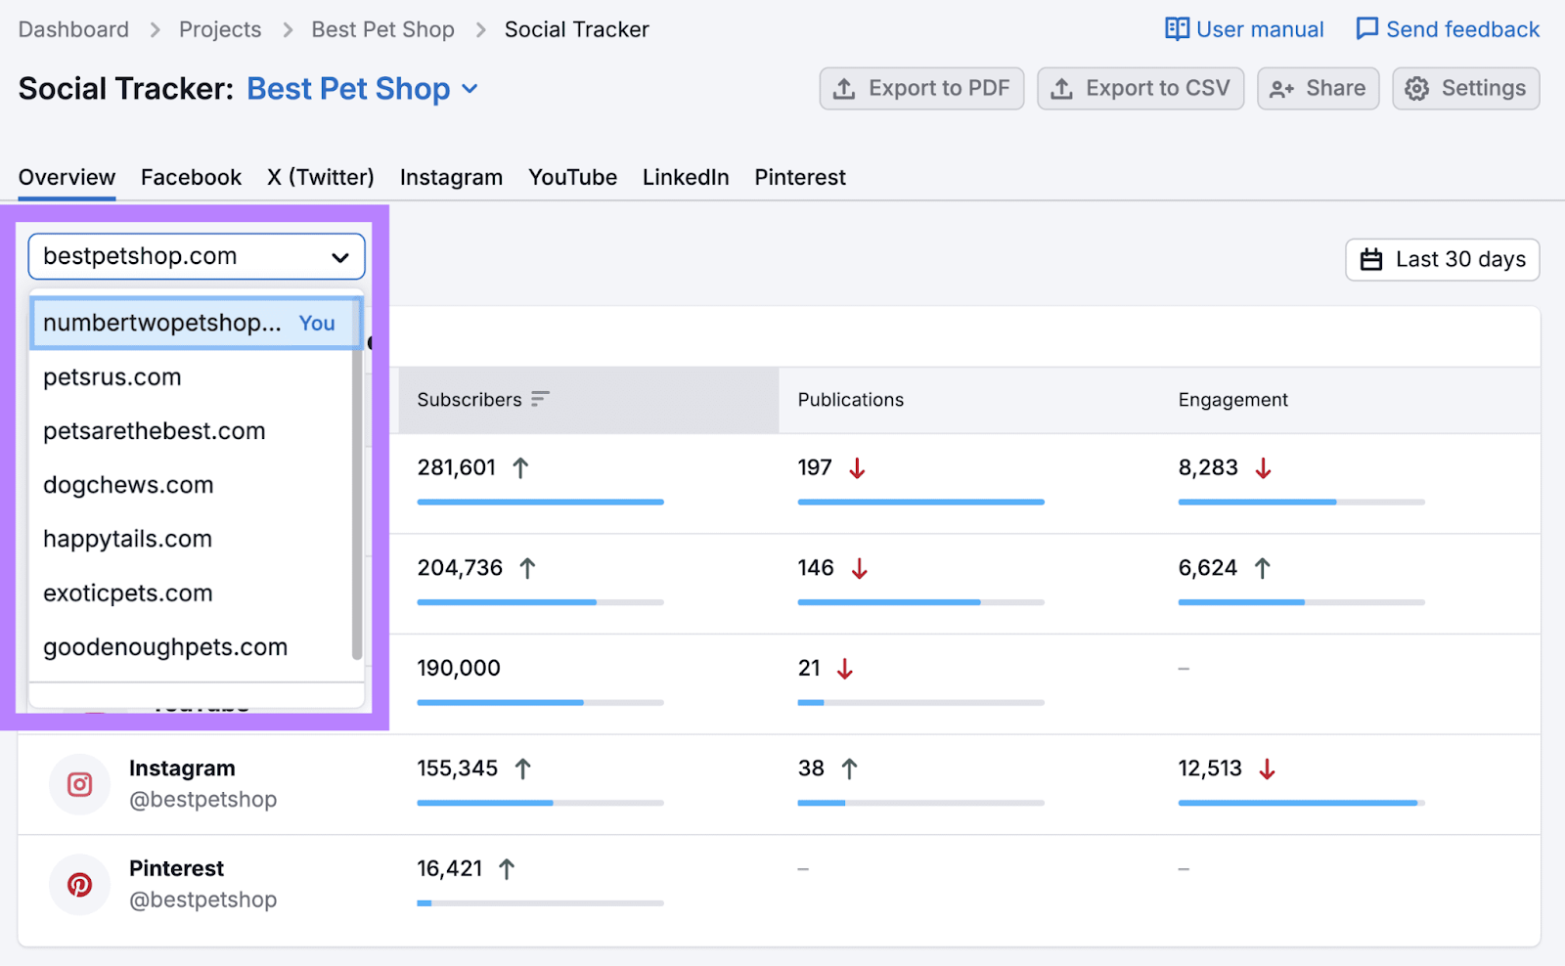This screenshot has height=966, width=1565.
Task: Click the Export to PDF upload icon
Action: pyautogui.click(x=843, y=88)
